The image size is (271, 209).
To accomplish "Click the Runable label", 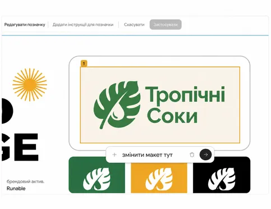I will pos(16,188).
